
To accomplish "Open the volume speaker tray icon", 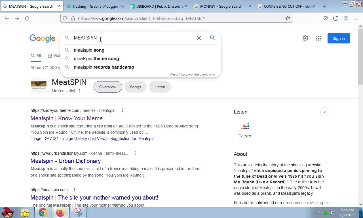I will (x=332, y=213).
